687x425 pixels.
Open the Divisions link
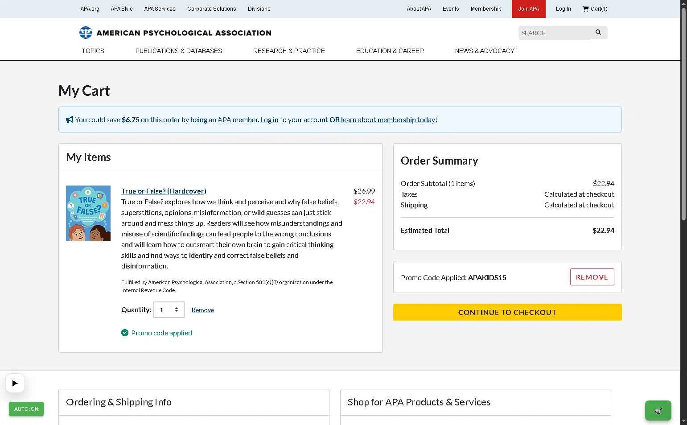259,9
